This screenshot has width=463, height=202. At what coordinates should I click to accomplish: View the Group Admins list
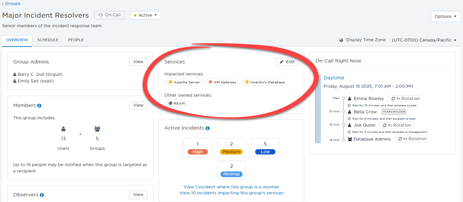(138, 61)
